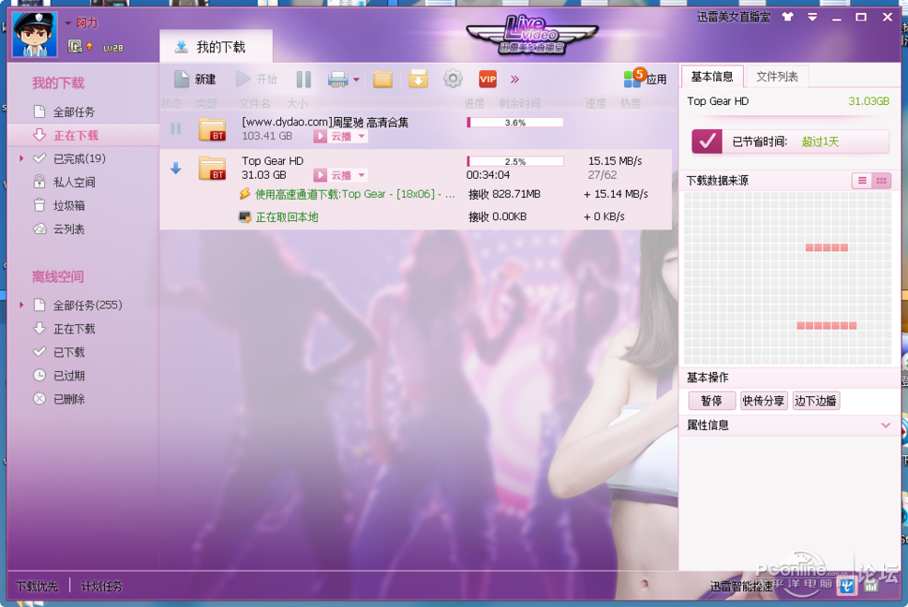Image resolution: width=908 pixels, height=607 pixels.
Task: Click 使用高速通道下载 link
Action: coord(354,193)
